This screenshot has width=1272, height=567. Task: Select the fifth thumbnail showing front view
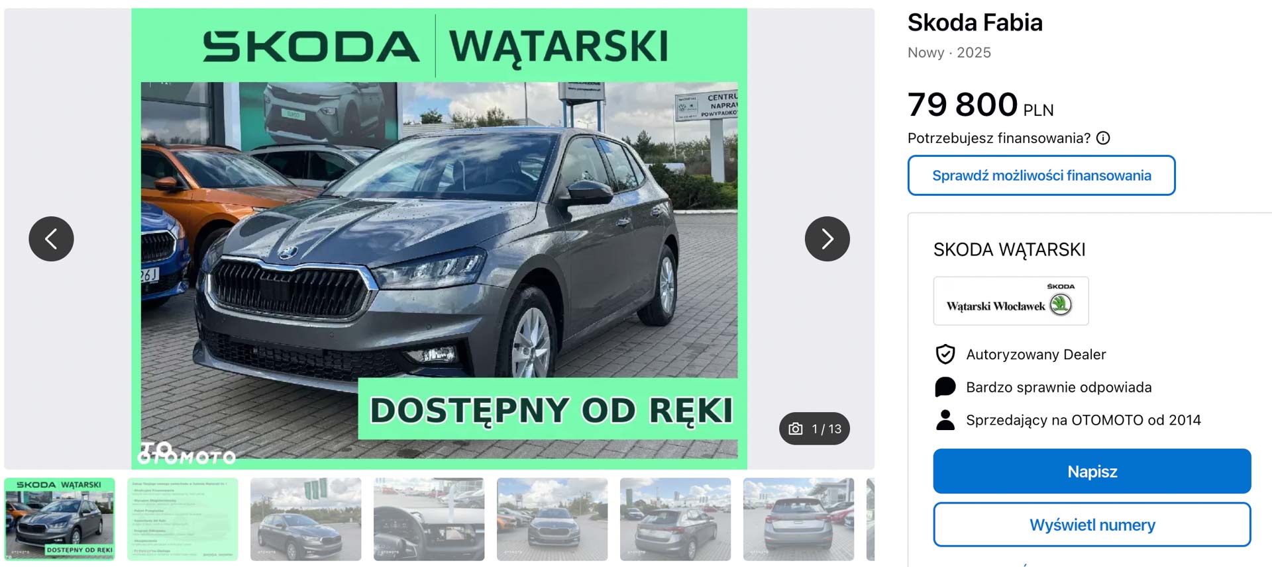(x=553, y=519)
